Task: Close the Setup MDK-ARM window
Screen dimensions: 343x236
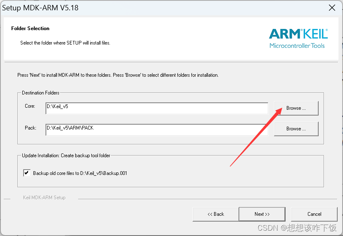Action: click(x=332, y=8)
